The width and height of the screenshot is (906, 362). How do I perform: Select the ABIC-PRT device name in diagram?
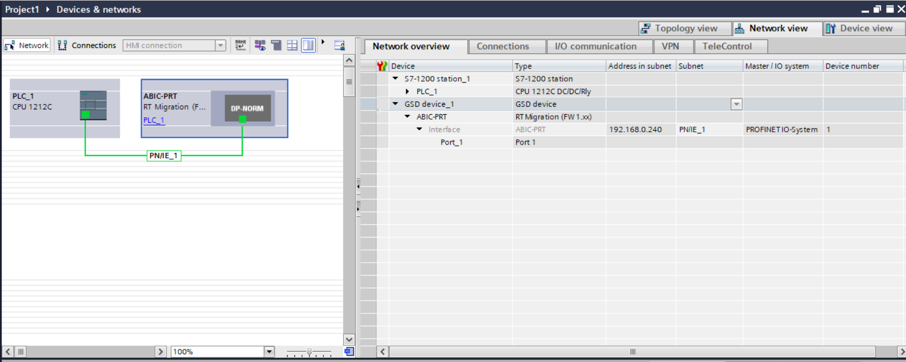[160, 96]
